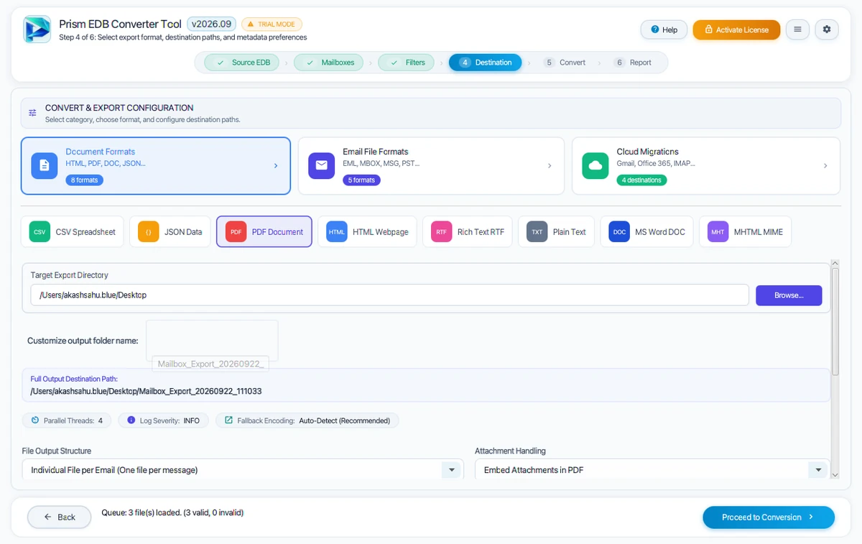
Task: Select the Plain Text TXT format icon
Action: 537,232
